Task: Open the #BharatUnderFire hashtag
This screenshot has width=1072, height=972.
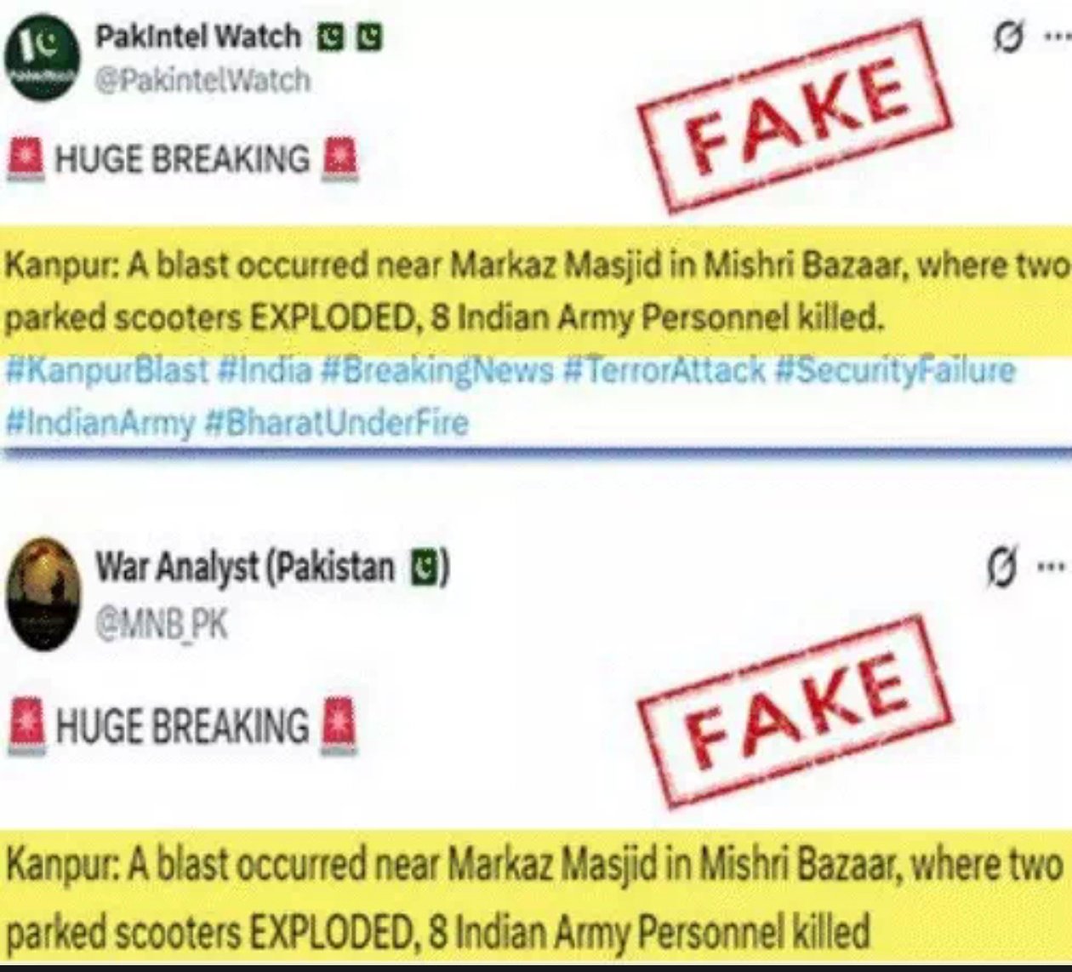Action: (338, 423)
